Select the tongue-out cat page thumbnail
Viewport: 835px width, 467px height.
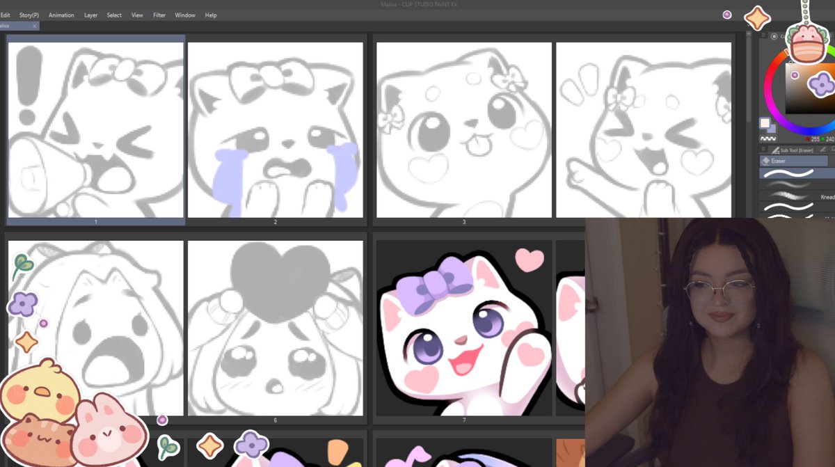coord(464,129)
